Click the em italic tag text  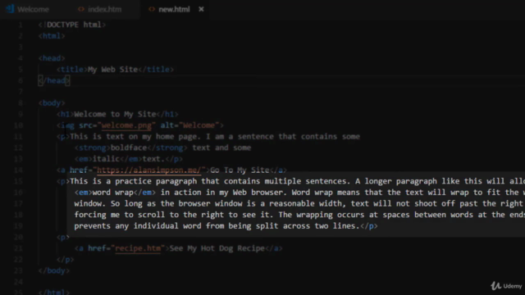(x=108, y=159)
